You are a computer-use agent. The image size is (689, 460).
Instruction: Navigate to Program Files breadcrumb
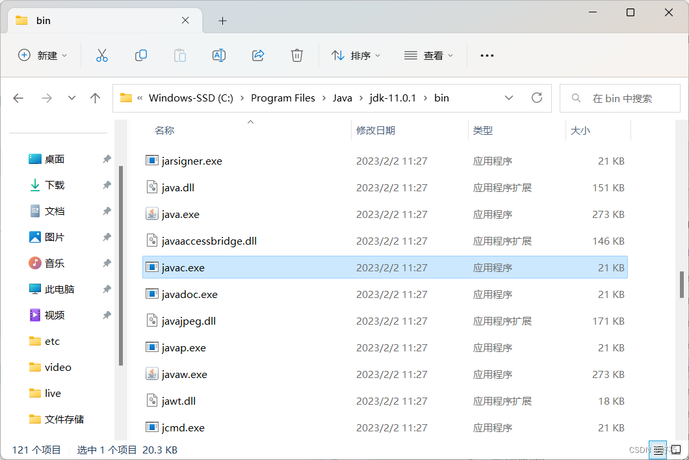click(x=283, y=98)
